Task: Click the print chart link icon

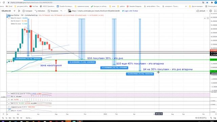Action: (70, 11)
